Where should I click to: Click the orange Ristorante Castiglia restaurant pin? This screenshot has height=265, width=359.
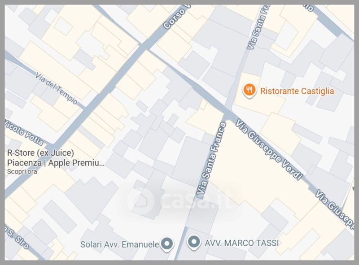click(x=250, y=91)
